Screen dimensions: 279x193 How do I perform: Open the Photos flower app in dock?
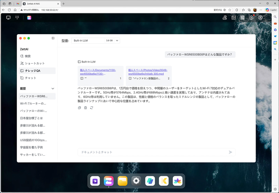(178, 181)
